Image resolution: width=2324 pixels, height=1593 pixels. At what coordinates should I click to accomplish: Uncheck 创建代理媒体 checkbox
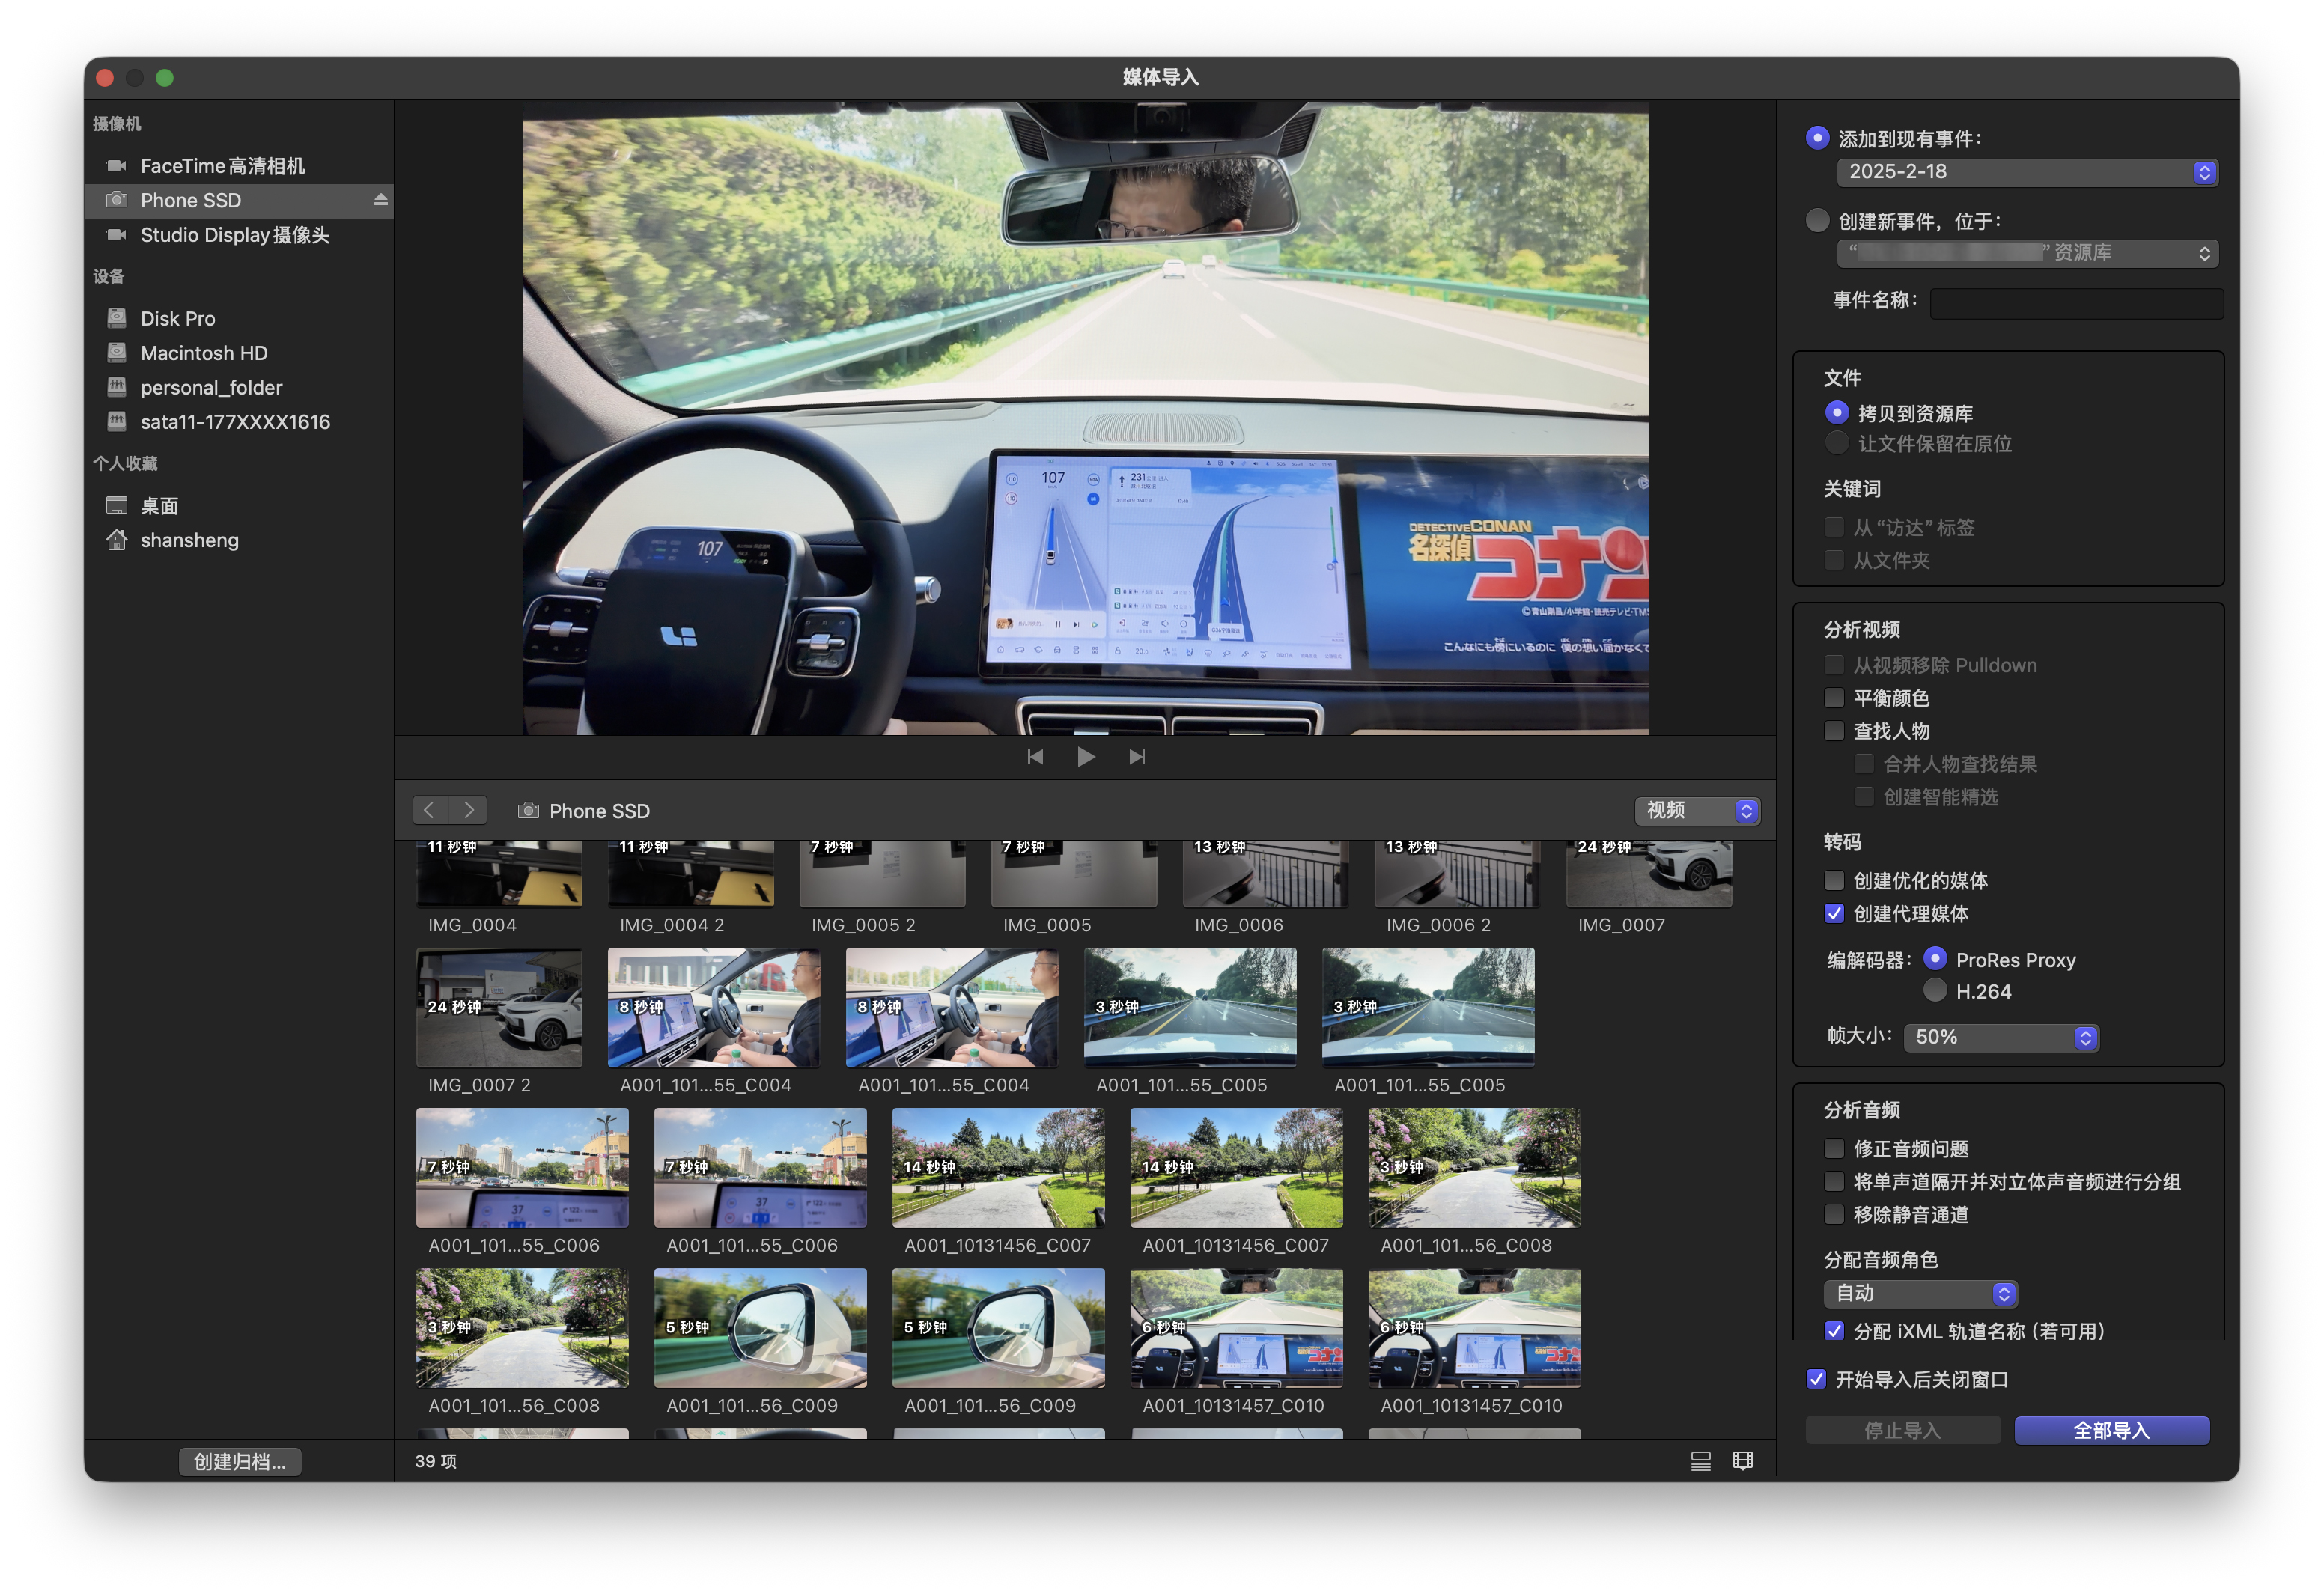click(1833, 913)
